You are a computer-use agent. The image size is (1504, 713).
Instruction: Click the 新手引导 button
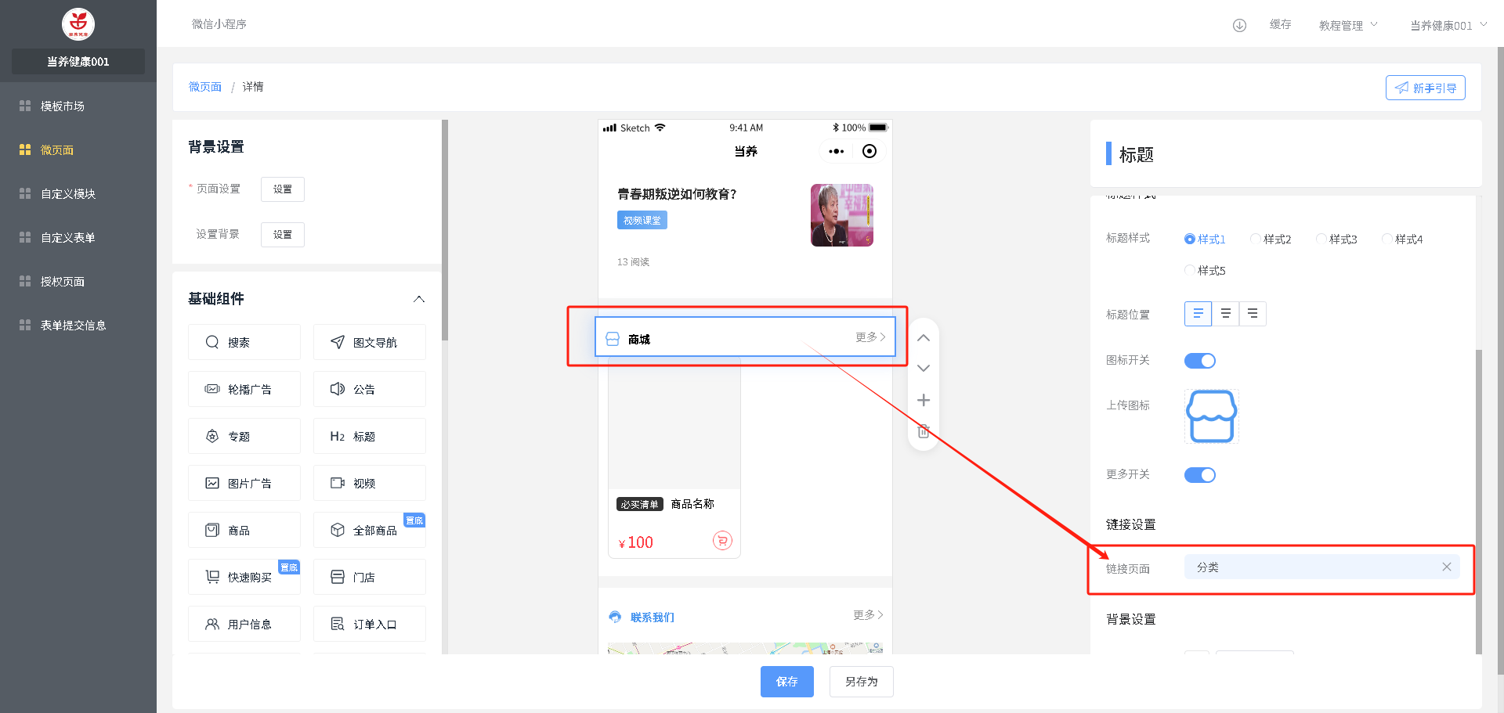pos(1425,88)
